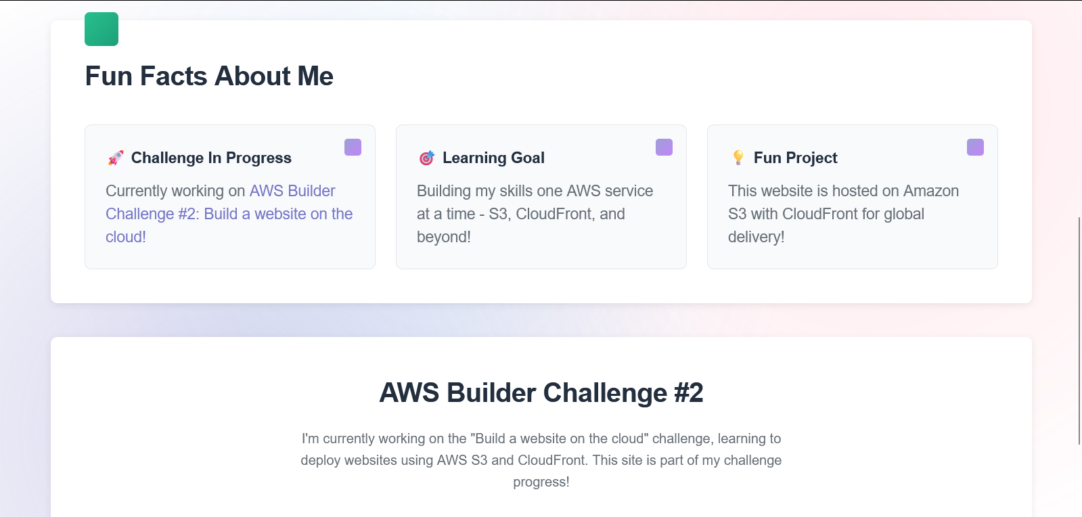The width and height of the screenshot is (1082, 517).
Task: Click purple square in Fun Project card
Action: click(975, 147)
